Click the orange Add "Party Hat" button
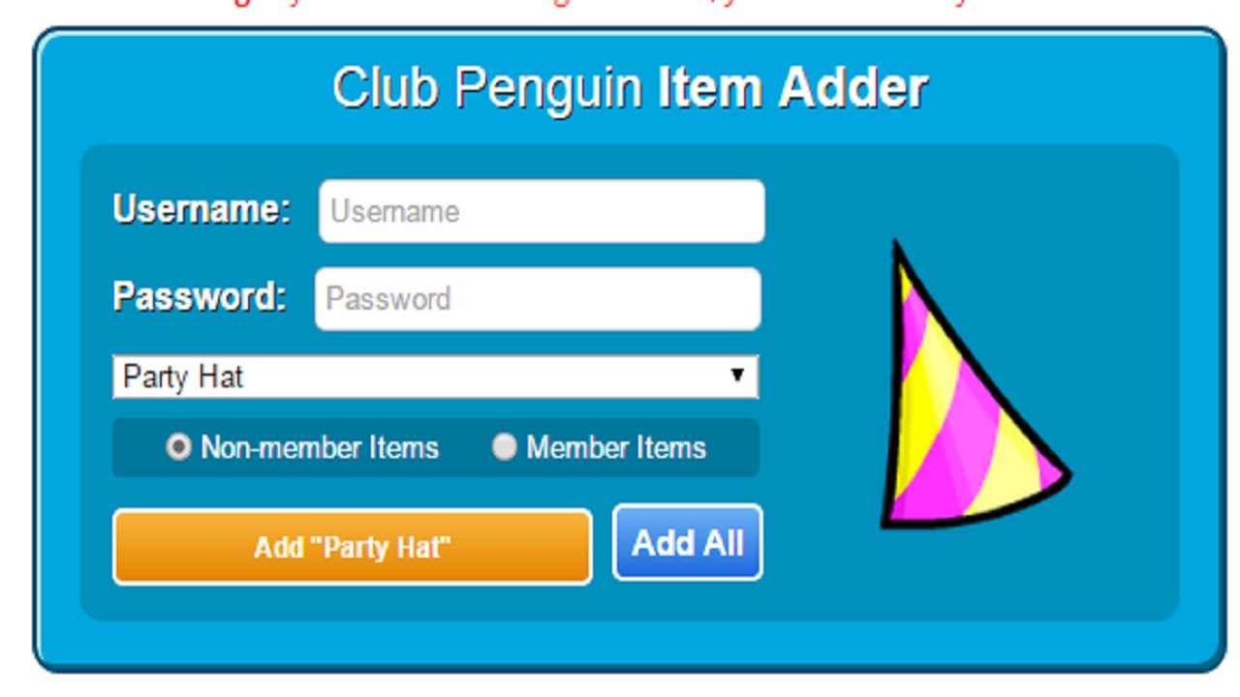Screen dimensions: 1240x697 click(353, 547)
